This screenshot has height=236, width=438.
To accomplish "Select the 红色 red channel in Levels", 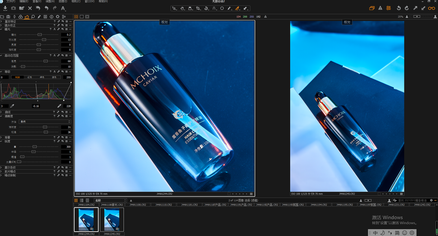I will click(x=30, y=77).
